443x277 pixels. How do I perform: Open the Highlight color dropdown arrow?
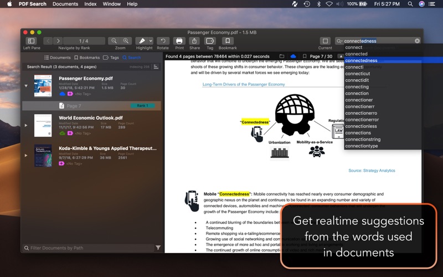click(150, 41)
